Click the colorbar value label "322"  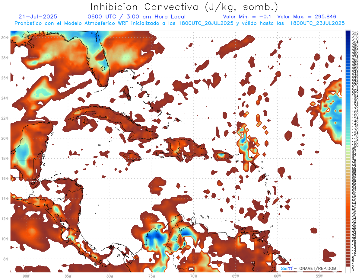[x=355, y=33]
